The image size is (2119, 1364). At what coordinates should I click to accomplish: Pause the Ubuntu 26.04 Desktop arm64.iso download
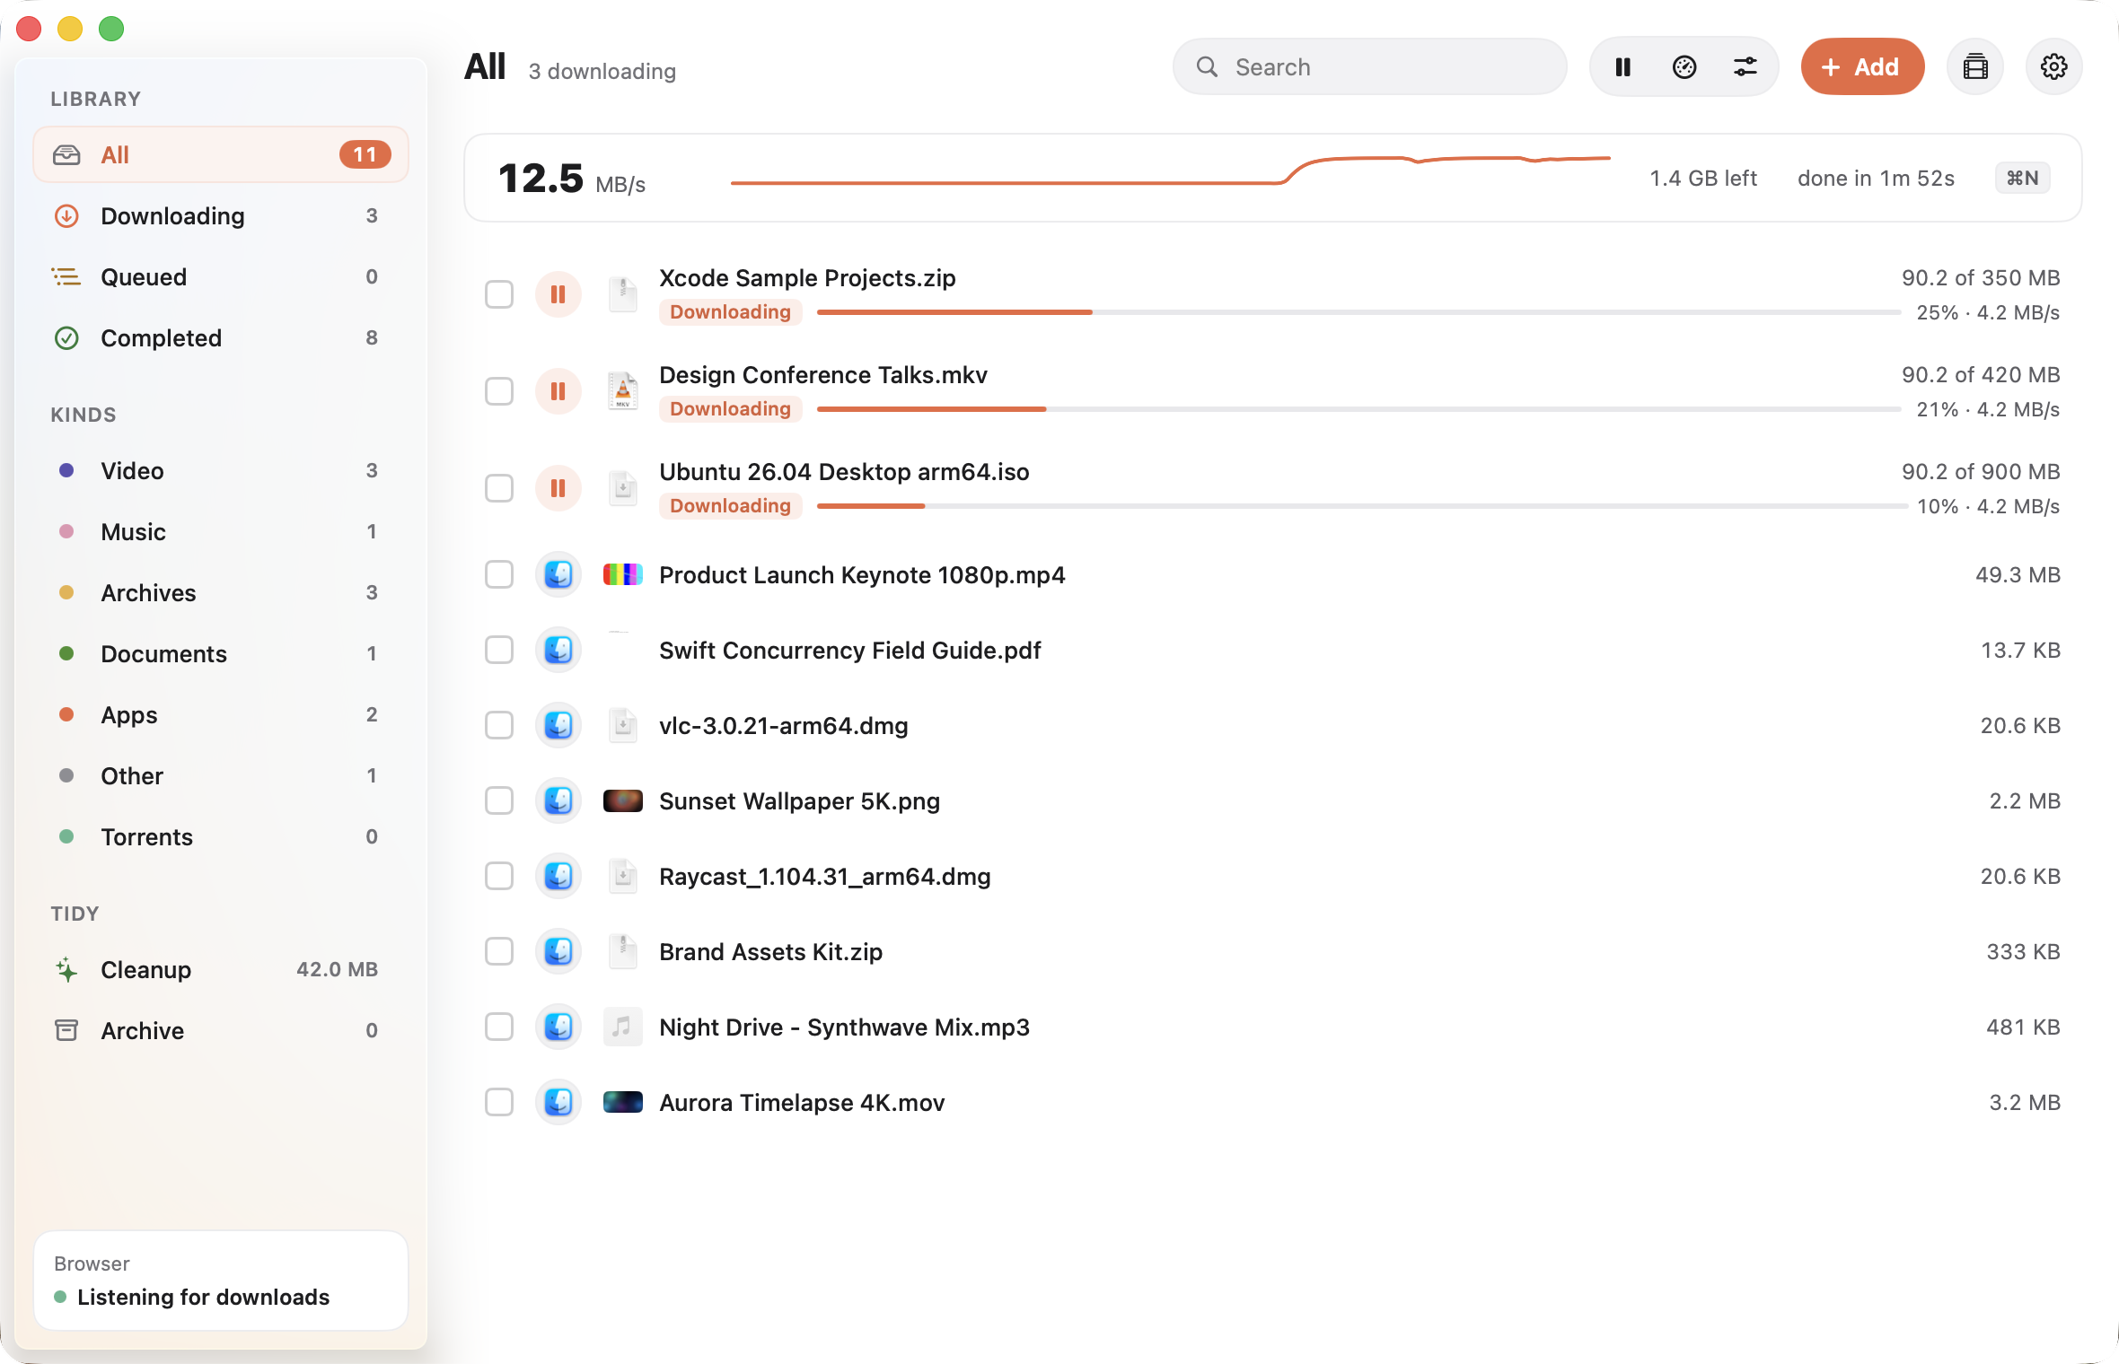click(558, 488)
